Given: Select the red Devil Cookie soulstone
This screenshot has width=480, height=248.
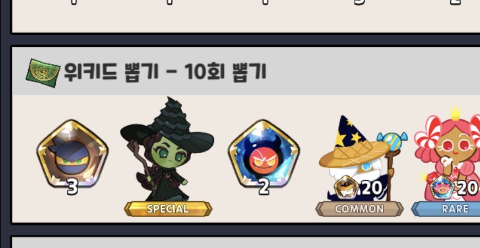Looking at the screenshot, I should click(263, 154).
